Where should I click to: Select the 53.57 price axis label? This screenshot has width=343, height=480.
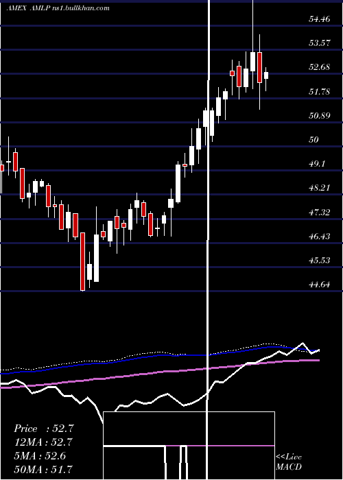(x=320, y=43)
